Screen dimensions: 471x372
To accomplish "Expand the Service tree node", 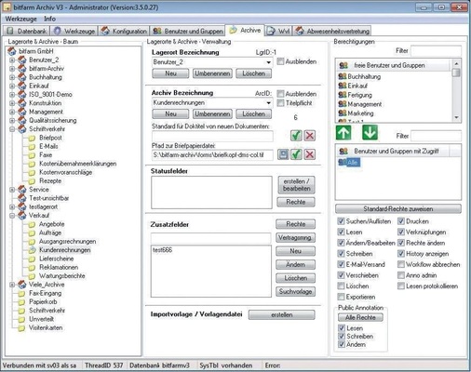I will (x=12, y=190).
